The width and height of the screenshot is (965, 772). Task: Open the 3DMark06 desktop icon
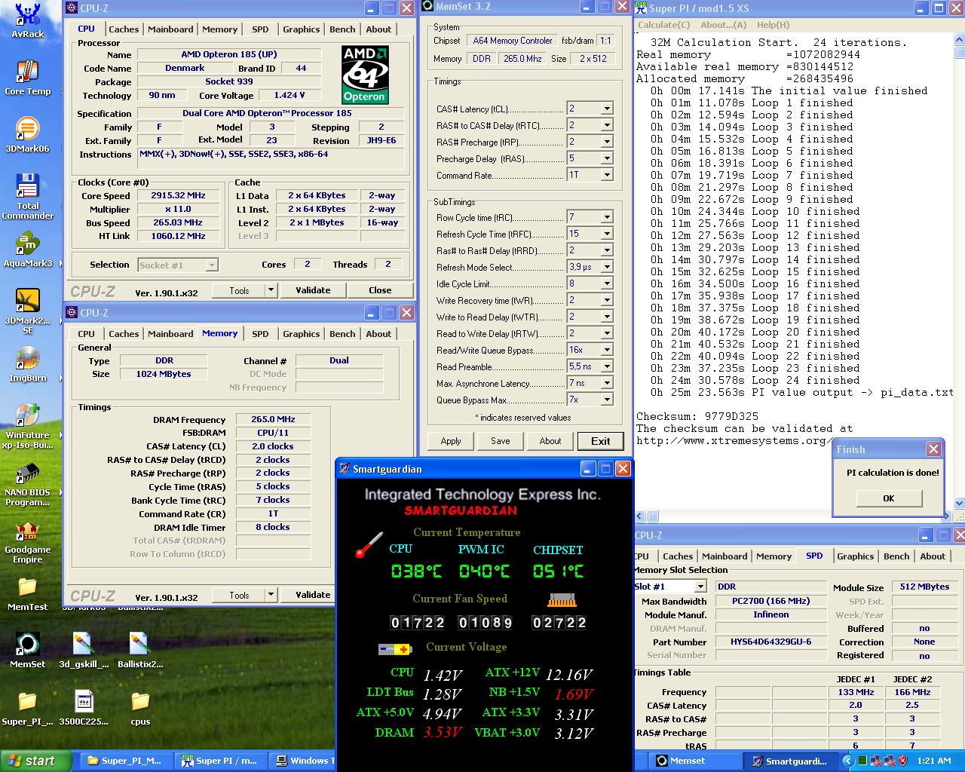(x=28, y=134)
